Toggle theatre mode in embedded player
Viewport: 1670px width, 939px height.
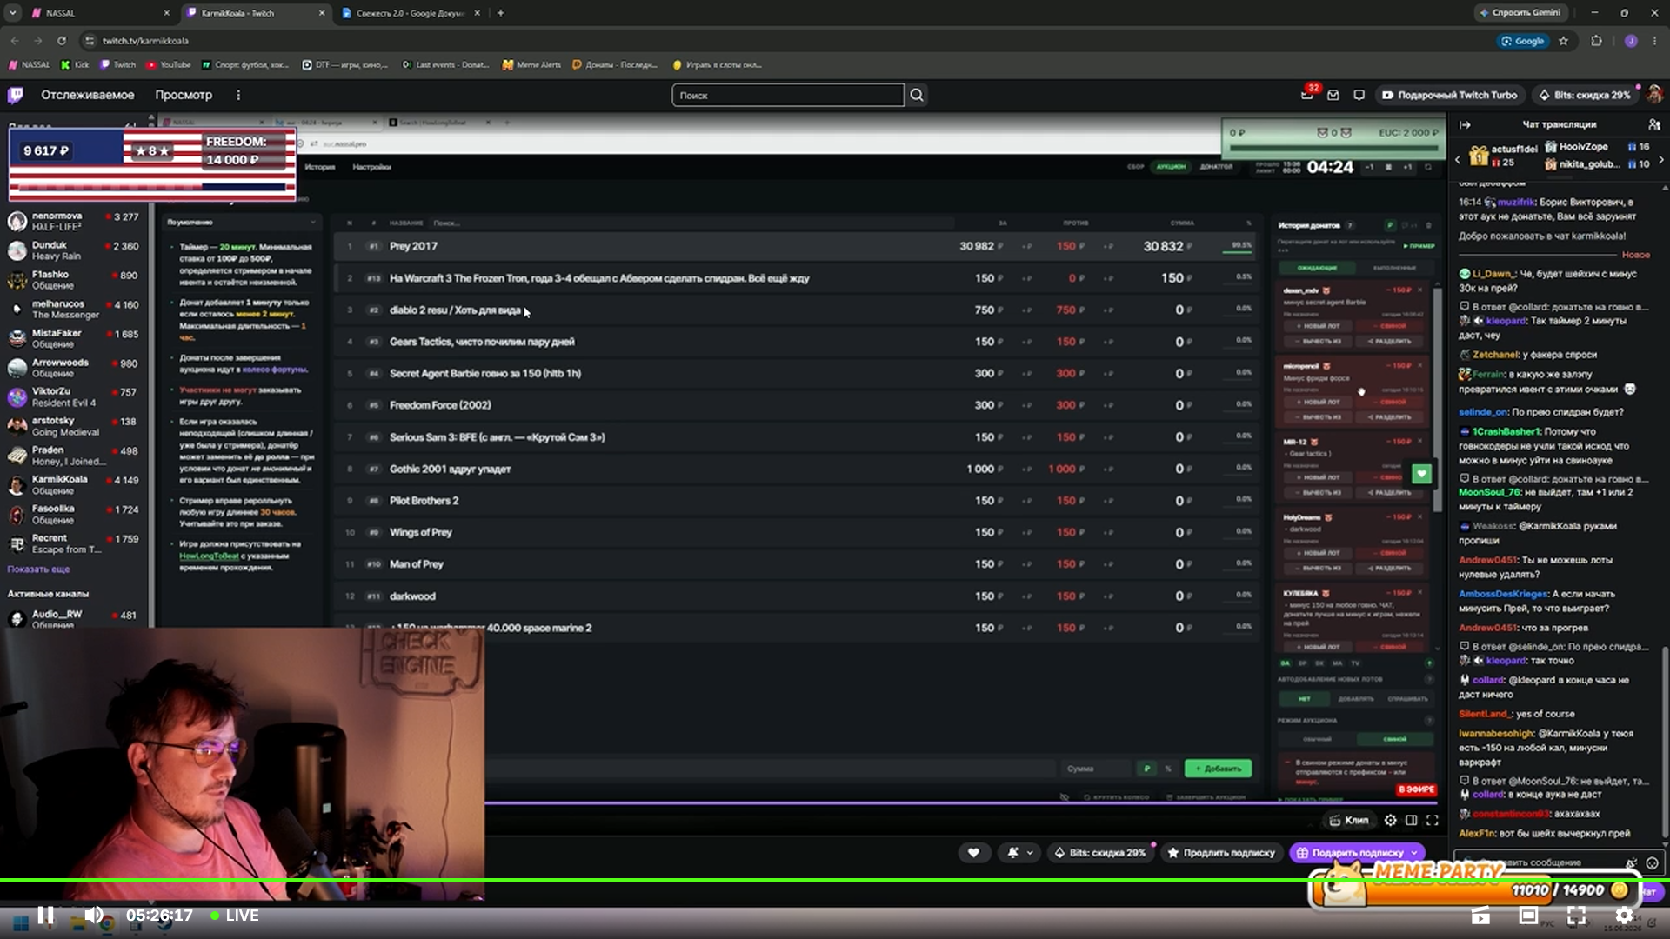tap(1411, 820)
